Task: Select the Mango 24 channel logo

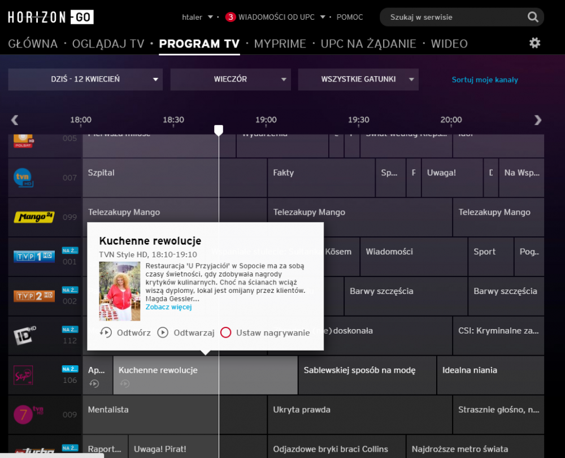Action: 34,217
